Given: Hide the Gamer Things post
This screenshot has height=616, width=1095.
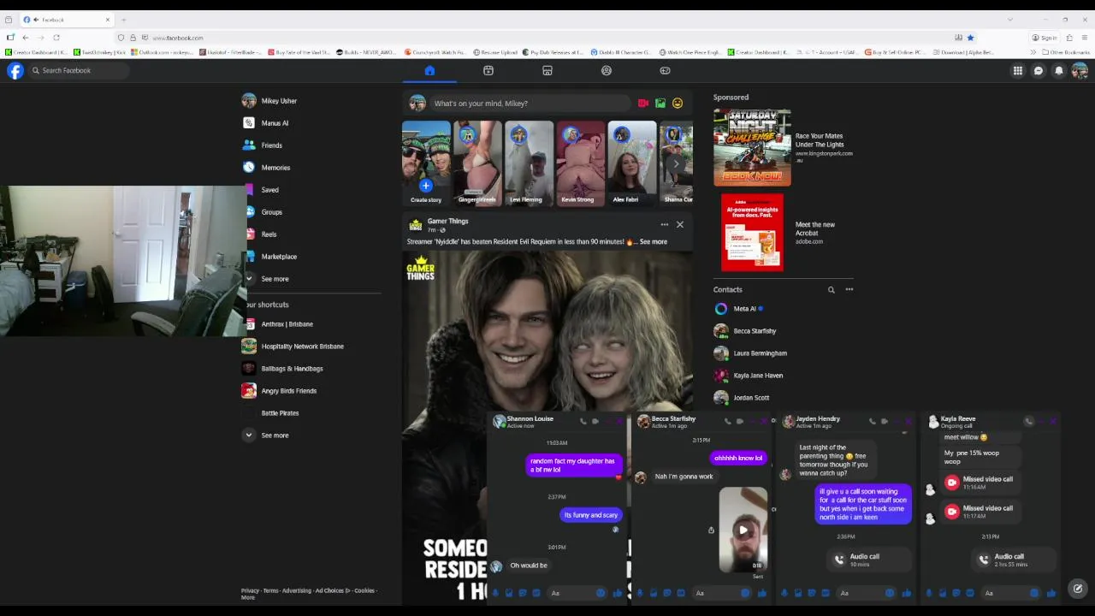Looking at the screenshot, I should coord(680,225).
